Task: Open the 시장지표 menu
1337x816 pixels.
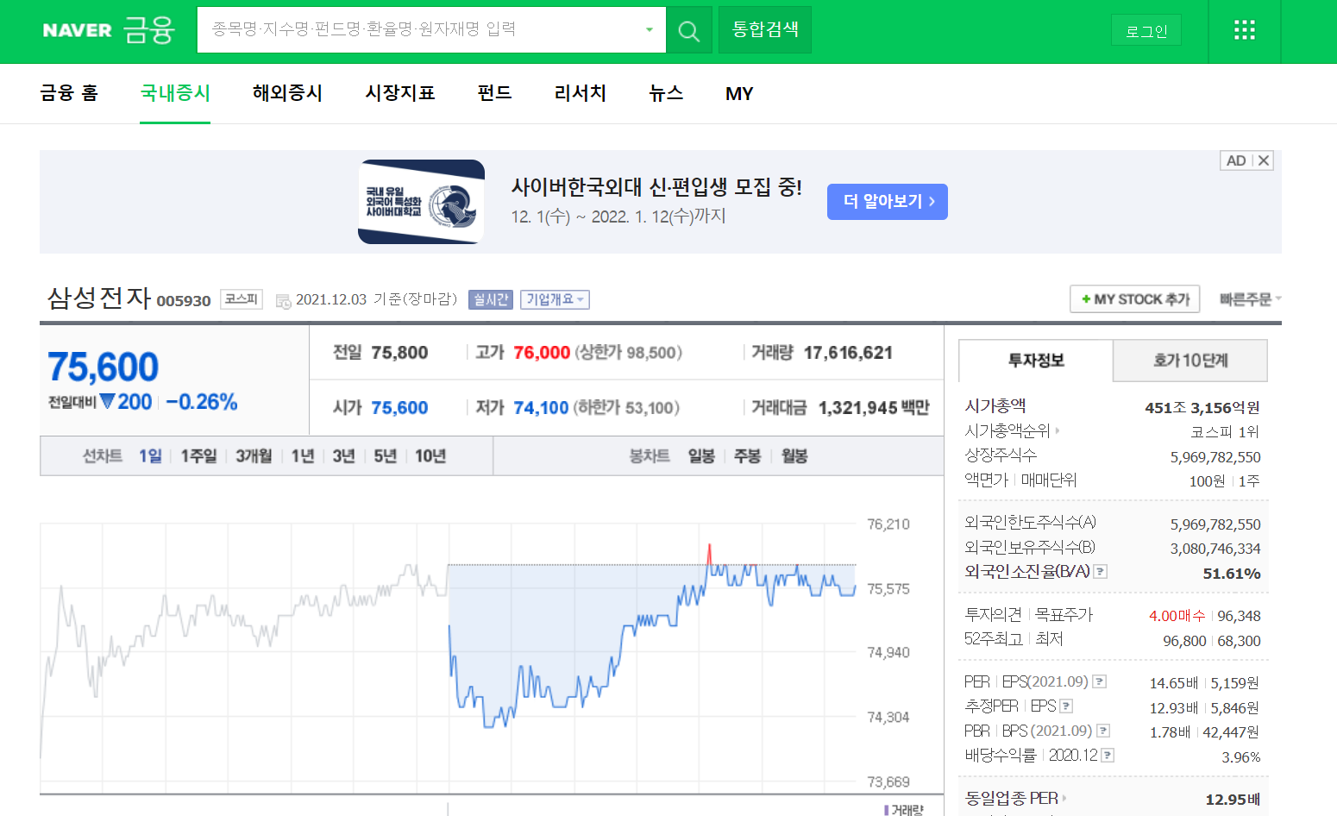Action: tap(400, 93)
